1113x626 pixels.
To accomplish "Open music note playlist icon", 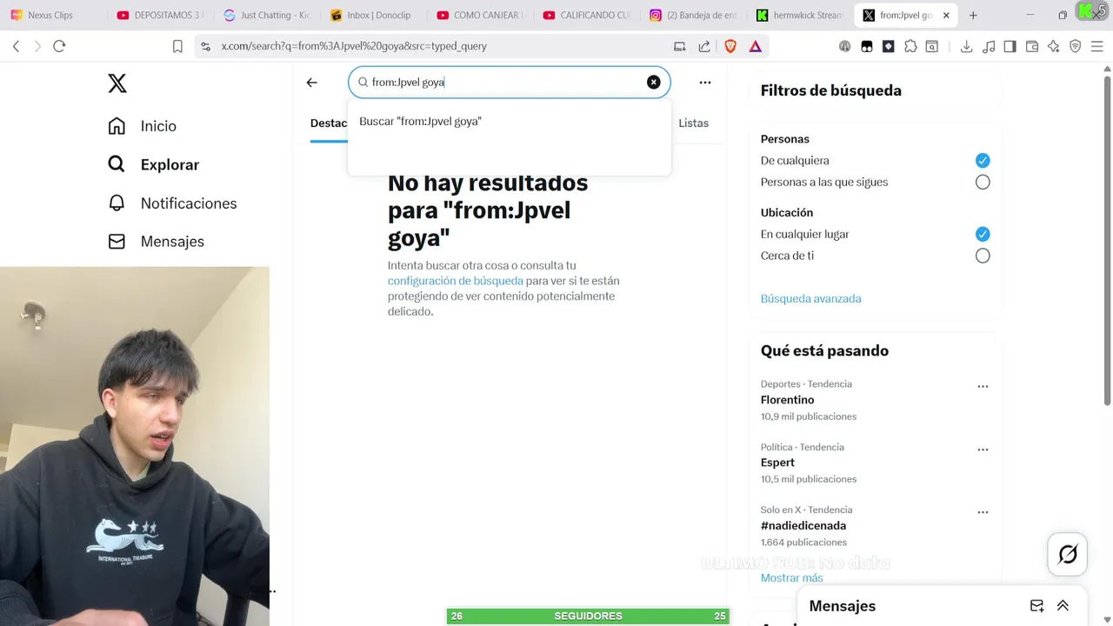I will point(988,46).
